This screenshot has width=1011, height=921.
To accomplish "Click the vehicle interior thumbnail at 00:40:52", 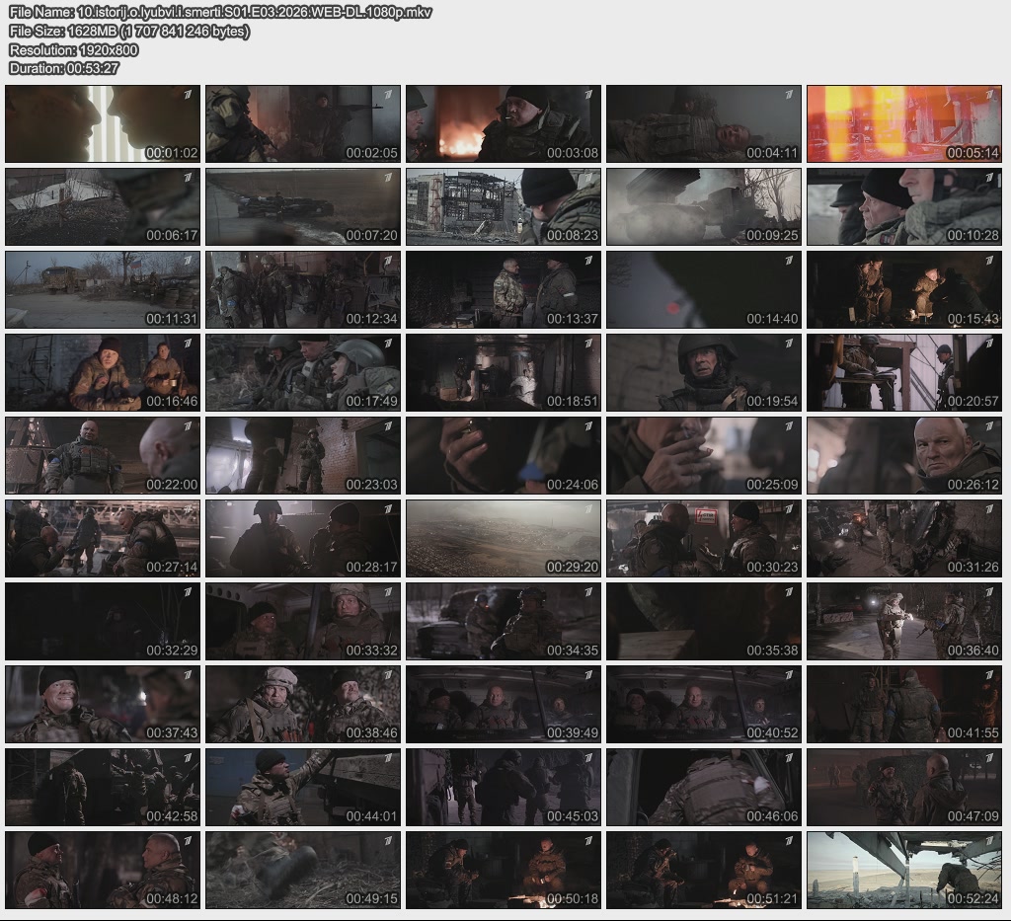I will point(704,704).
